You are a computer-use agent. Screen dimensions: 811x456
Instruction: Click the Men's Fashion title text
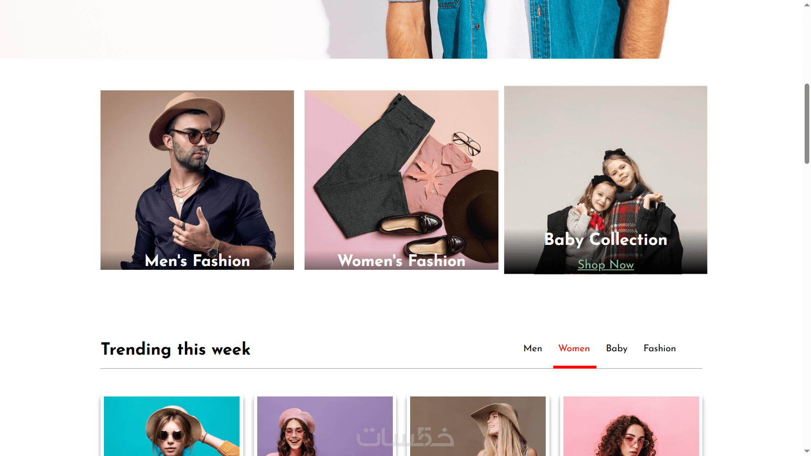click(197, 261)
